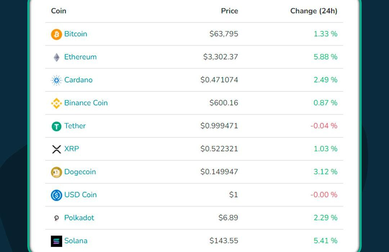
Task: Open the Cardano coin link
Action: [x=79, y=80]
